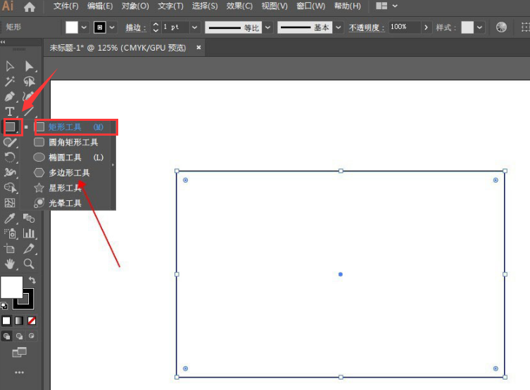Click the 不透明度 label link

pos(366,27)
